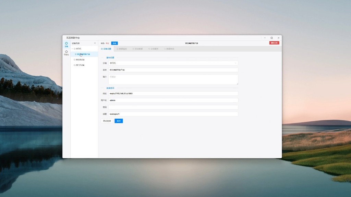Click the red 删除设备 button
The width and height of the screenshot is (351, 197).
point(274,43)
